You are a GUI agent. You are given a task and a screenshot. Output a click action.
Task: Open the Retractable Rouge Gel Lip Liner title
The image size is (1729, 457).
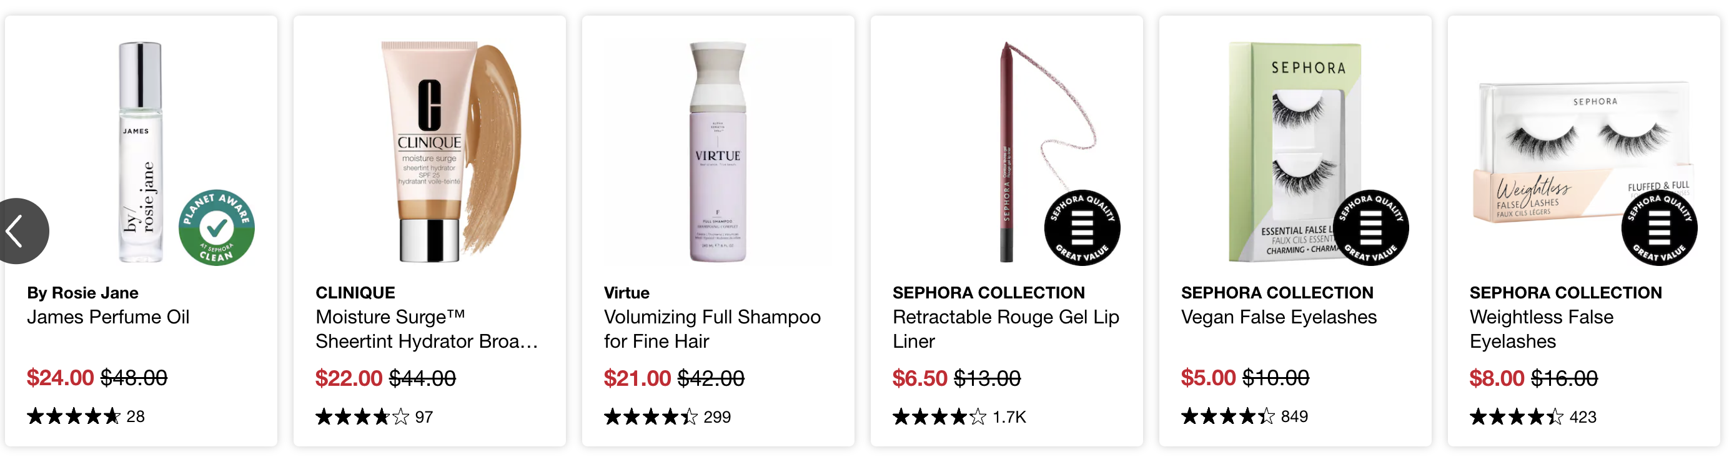pyautogui.click(x=1006, y=329)
